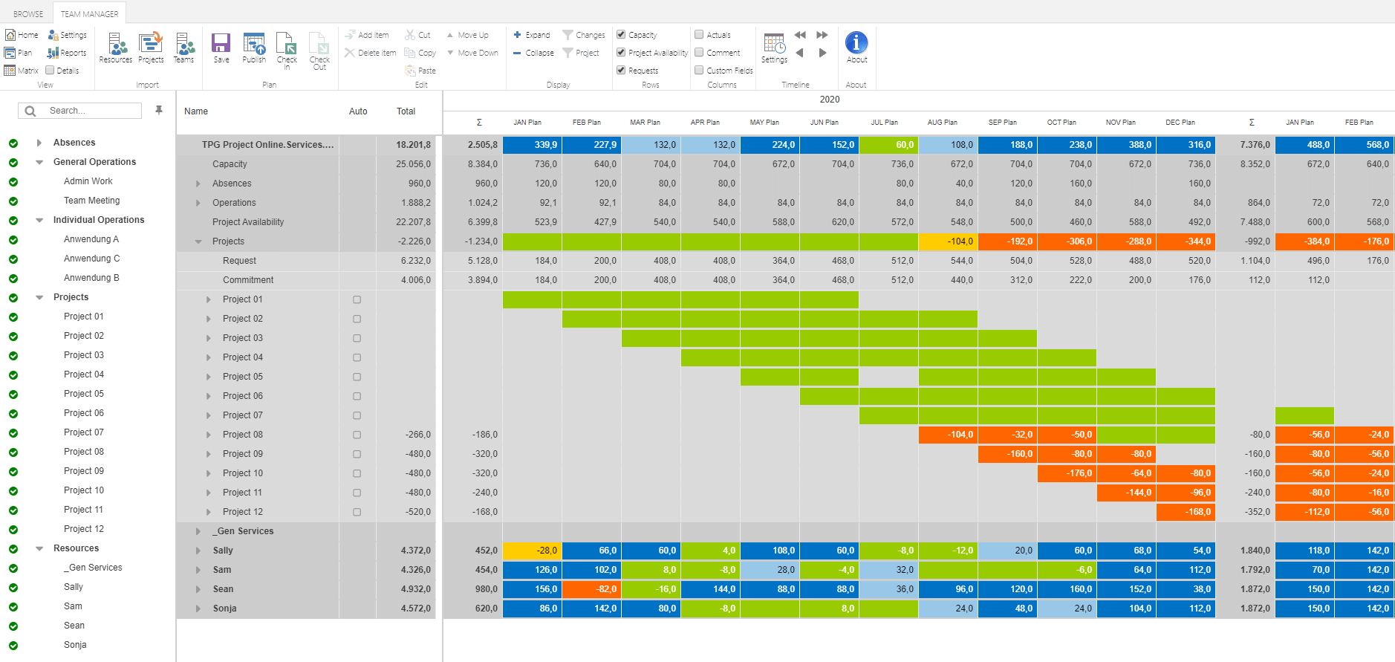Uncheck the Capacity rows checkbox
This screenshot has width=1395, height=662.
click(621, 34)
